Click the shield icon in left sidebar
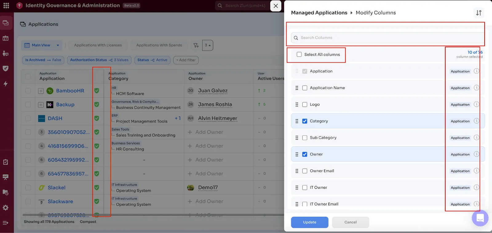Screen dimensions: 492x233 tap(6, 68)
